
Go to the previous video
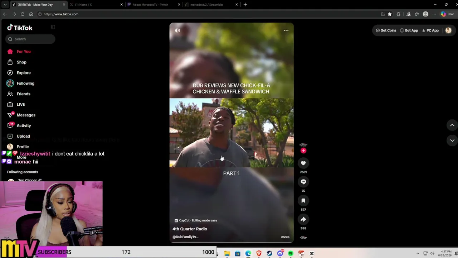(452, 125)
